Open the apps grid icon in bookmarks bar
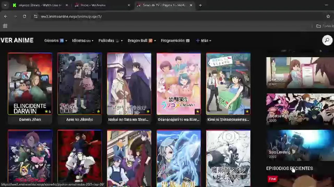This screenshot has width=334, height=187. (x=5, y=26)
